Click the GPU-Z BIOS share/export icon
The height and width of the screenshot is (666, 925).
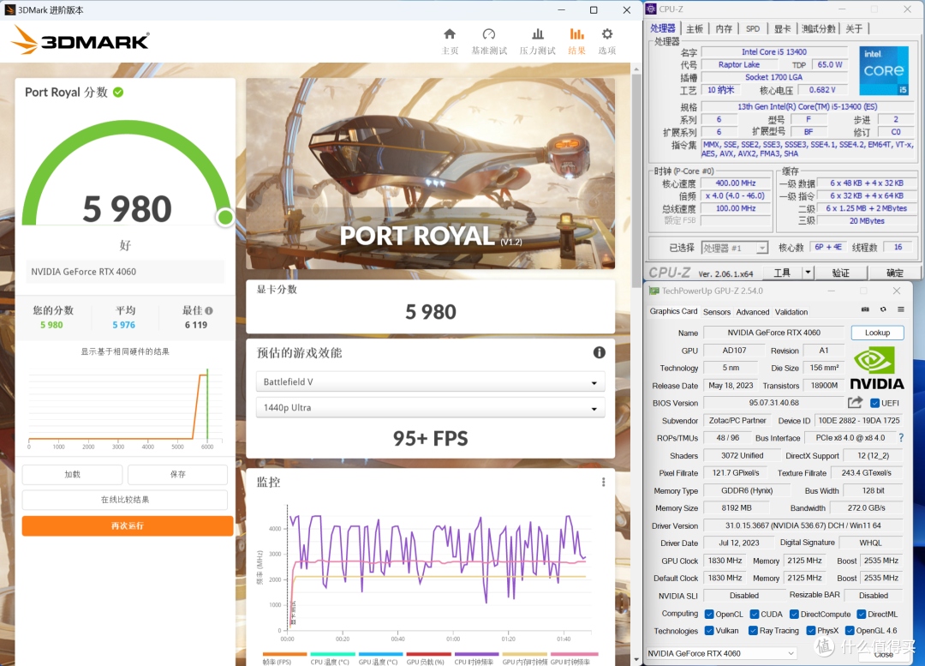coord(855,403)
